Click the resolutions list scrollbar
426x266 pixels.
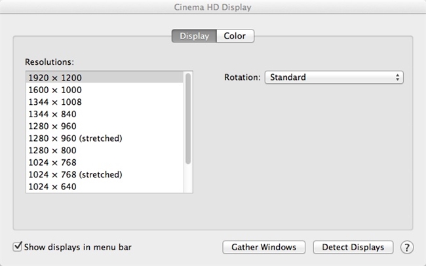tap(188, 118)
